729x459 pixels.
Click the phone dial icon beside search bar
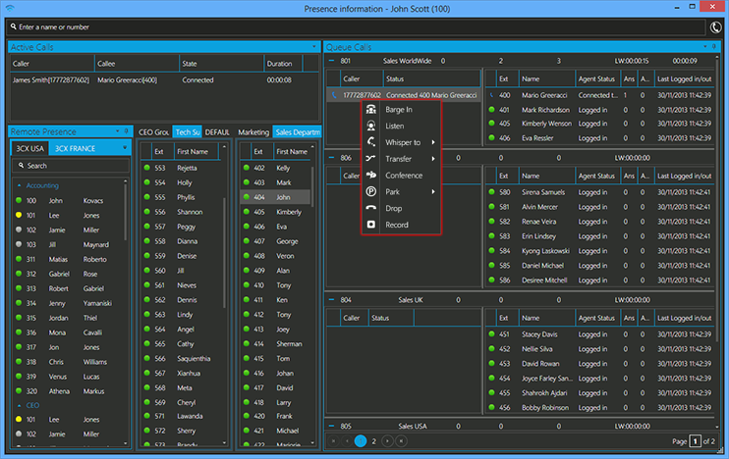click(x=715, y=27)
